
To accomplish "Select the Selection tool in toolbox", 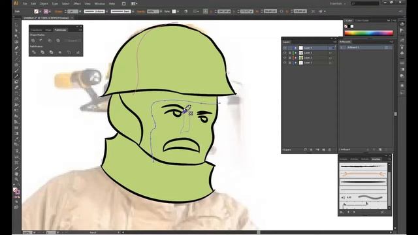I will pos(16,25).
